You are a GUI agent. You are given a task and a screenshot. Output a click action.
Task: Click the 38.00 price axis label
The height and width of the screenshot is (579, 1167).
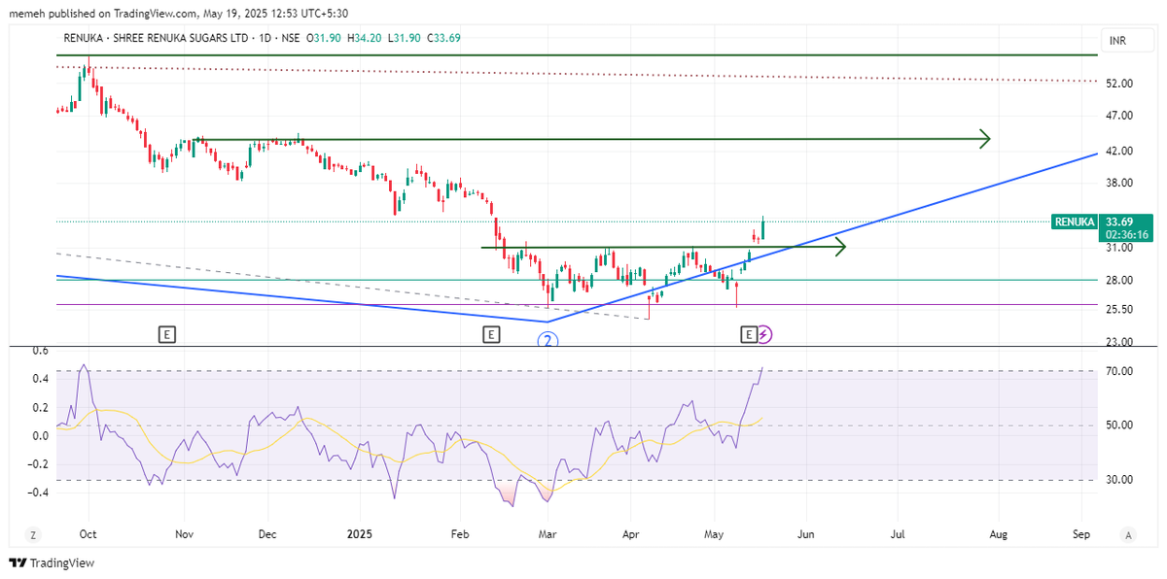click(x=1120, y=183)
